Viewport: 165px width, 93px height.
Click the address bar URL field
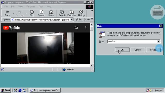[43, 20]
